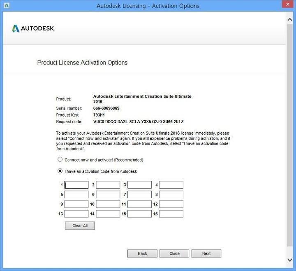Click the Request code label
This screenshot has height=271, width=296.
coord(69,121)
